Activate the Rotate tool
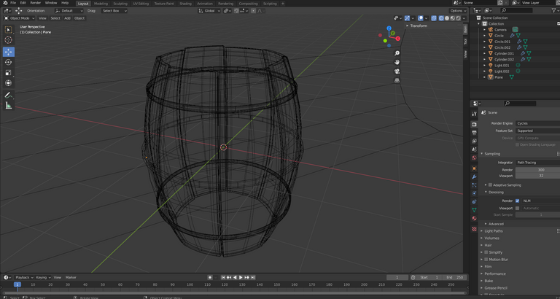This screenshot has height=299, width=560. point(9,62)
